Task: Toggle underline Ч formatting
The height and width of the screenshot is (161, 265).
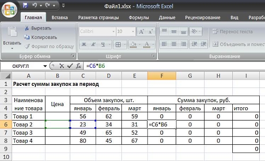Action: 103,44
